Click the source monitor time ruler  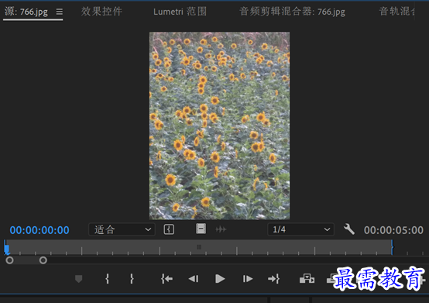click(199, 247)
